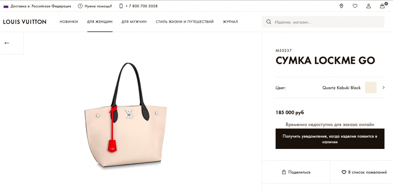Screen dimensions: 393x190
Task: Open the Журнал menu item
Action: 230,22
